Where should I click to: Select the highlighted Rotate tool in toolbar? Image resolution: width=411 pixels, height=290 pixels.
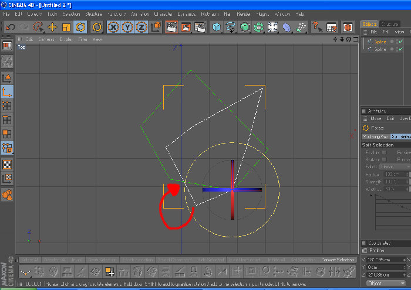[80, 27]
